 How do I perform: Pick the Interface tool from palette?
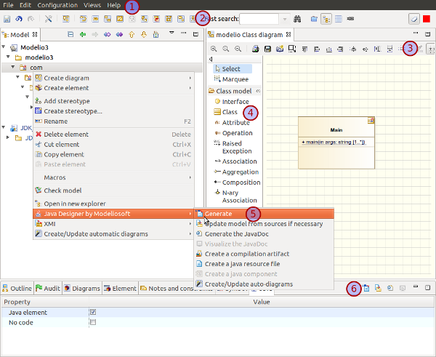tap(232, 102)
